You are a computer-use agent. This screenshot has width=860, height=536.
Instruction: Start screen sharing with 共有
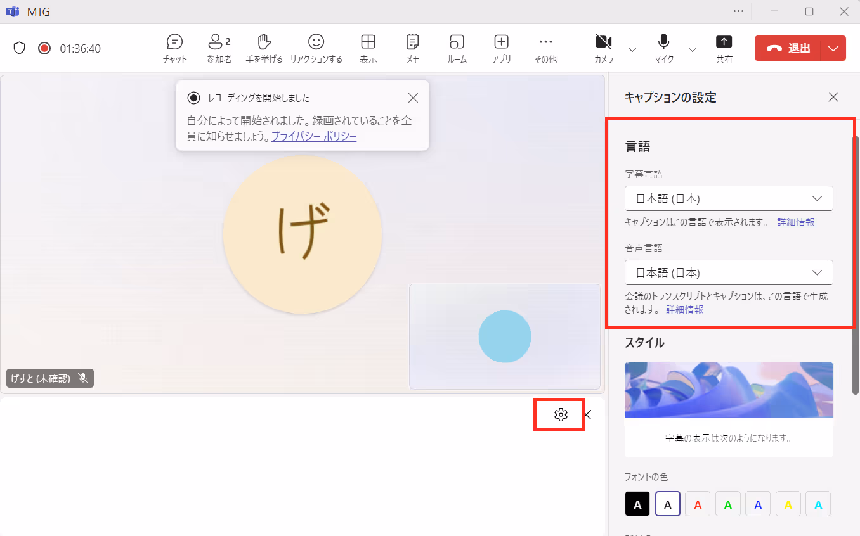click(724, 49)
